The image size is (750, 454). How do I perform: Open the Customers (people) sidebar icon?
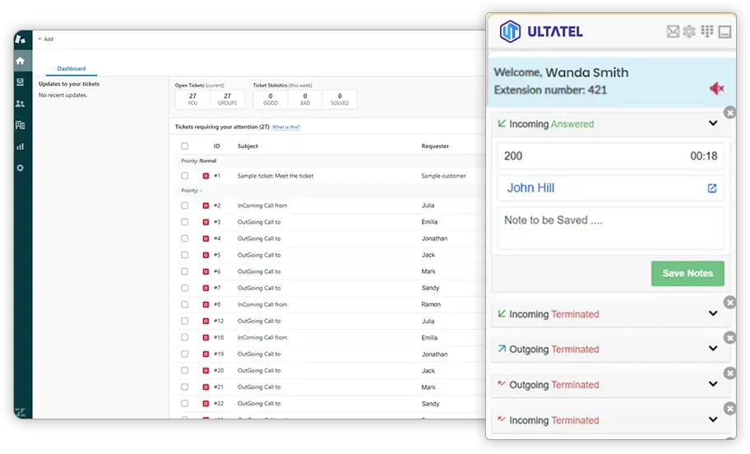click(21, 104)
